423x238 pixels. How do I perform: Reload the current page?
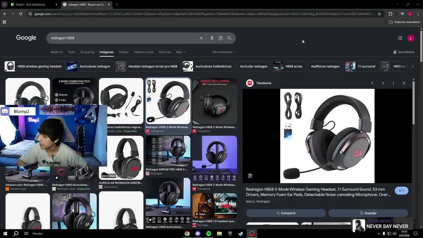(x=20, y=14)
